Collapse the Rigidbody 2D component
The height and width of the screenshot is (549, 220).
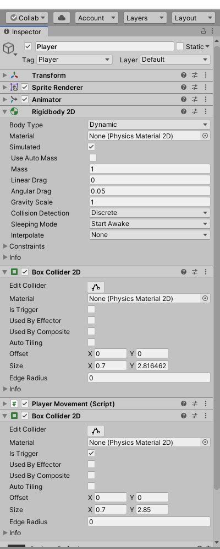(x=5, y=112)
